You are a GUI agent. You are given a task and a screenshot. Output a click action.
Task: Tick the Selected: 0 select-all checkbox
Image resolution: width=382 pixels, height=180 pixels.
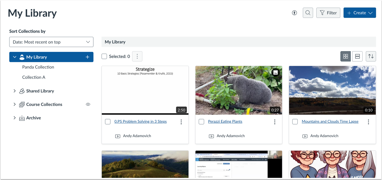pos(104,56)
